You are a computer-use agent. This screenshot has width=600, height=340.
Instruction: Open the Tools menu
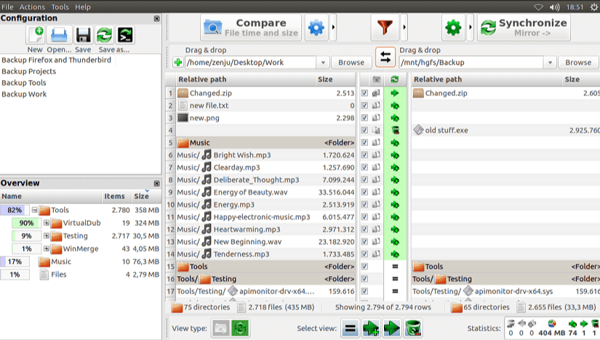(x=60, y=7)
